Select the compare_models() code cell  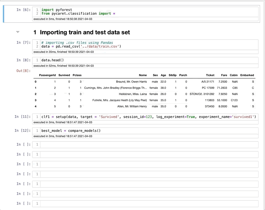tap(148, 131)
